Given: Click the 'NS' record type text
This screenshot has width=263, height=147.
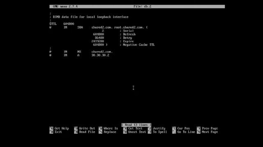Looking at the screenshot, I should coord(79,52).
